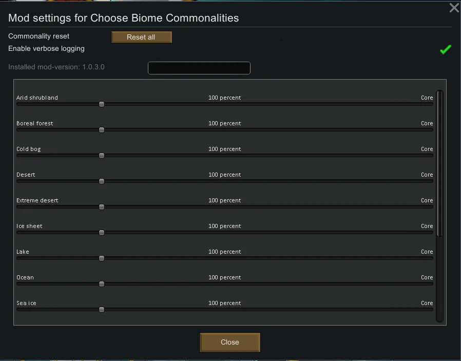Viewport: 461px width, 361px height.
Task: Click the Lake slider handle
Action: click(102, 258)
